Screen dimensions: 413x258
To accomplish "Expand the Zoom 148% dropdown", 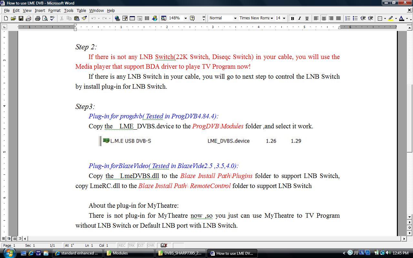I will click(x=186, y=18).
